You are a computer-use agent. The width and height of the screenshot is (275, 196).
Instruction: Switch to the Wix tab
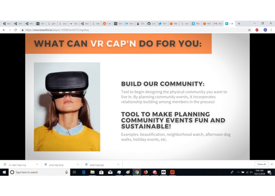196,23
